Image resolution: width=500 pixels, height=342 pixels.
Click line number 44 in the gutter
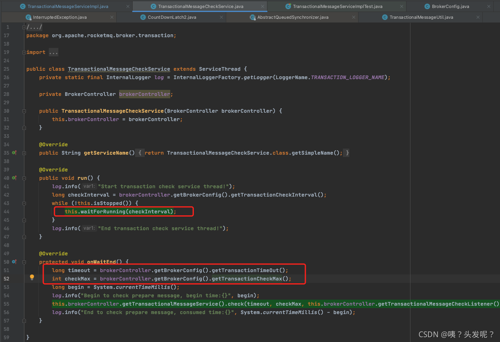6,211
